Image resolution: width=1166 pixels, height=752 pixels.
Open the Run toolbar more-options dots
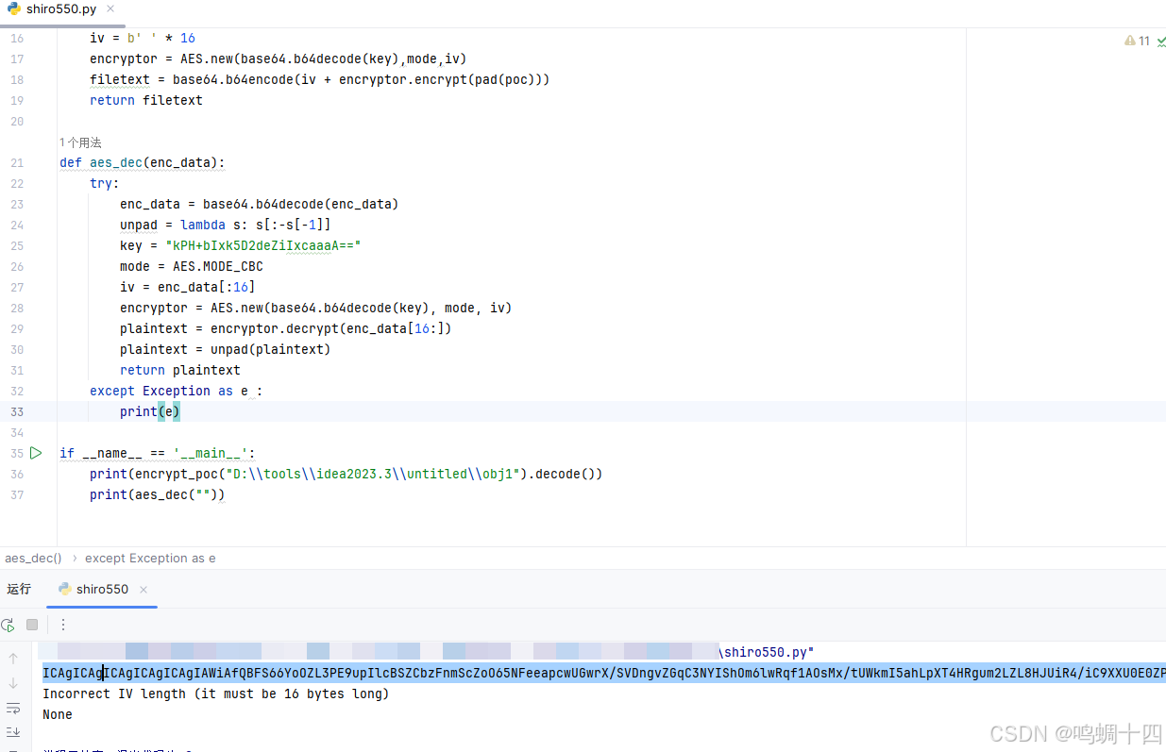click(x=63, y=625)
